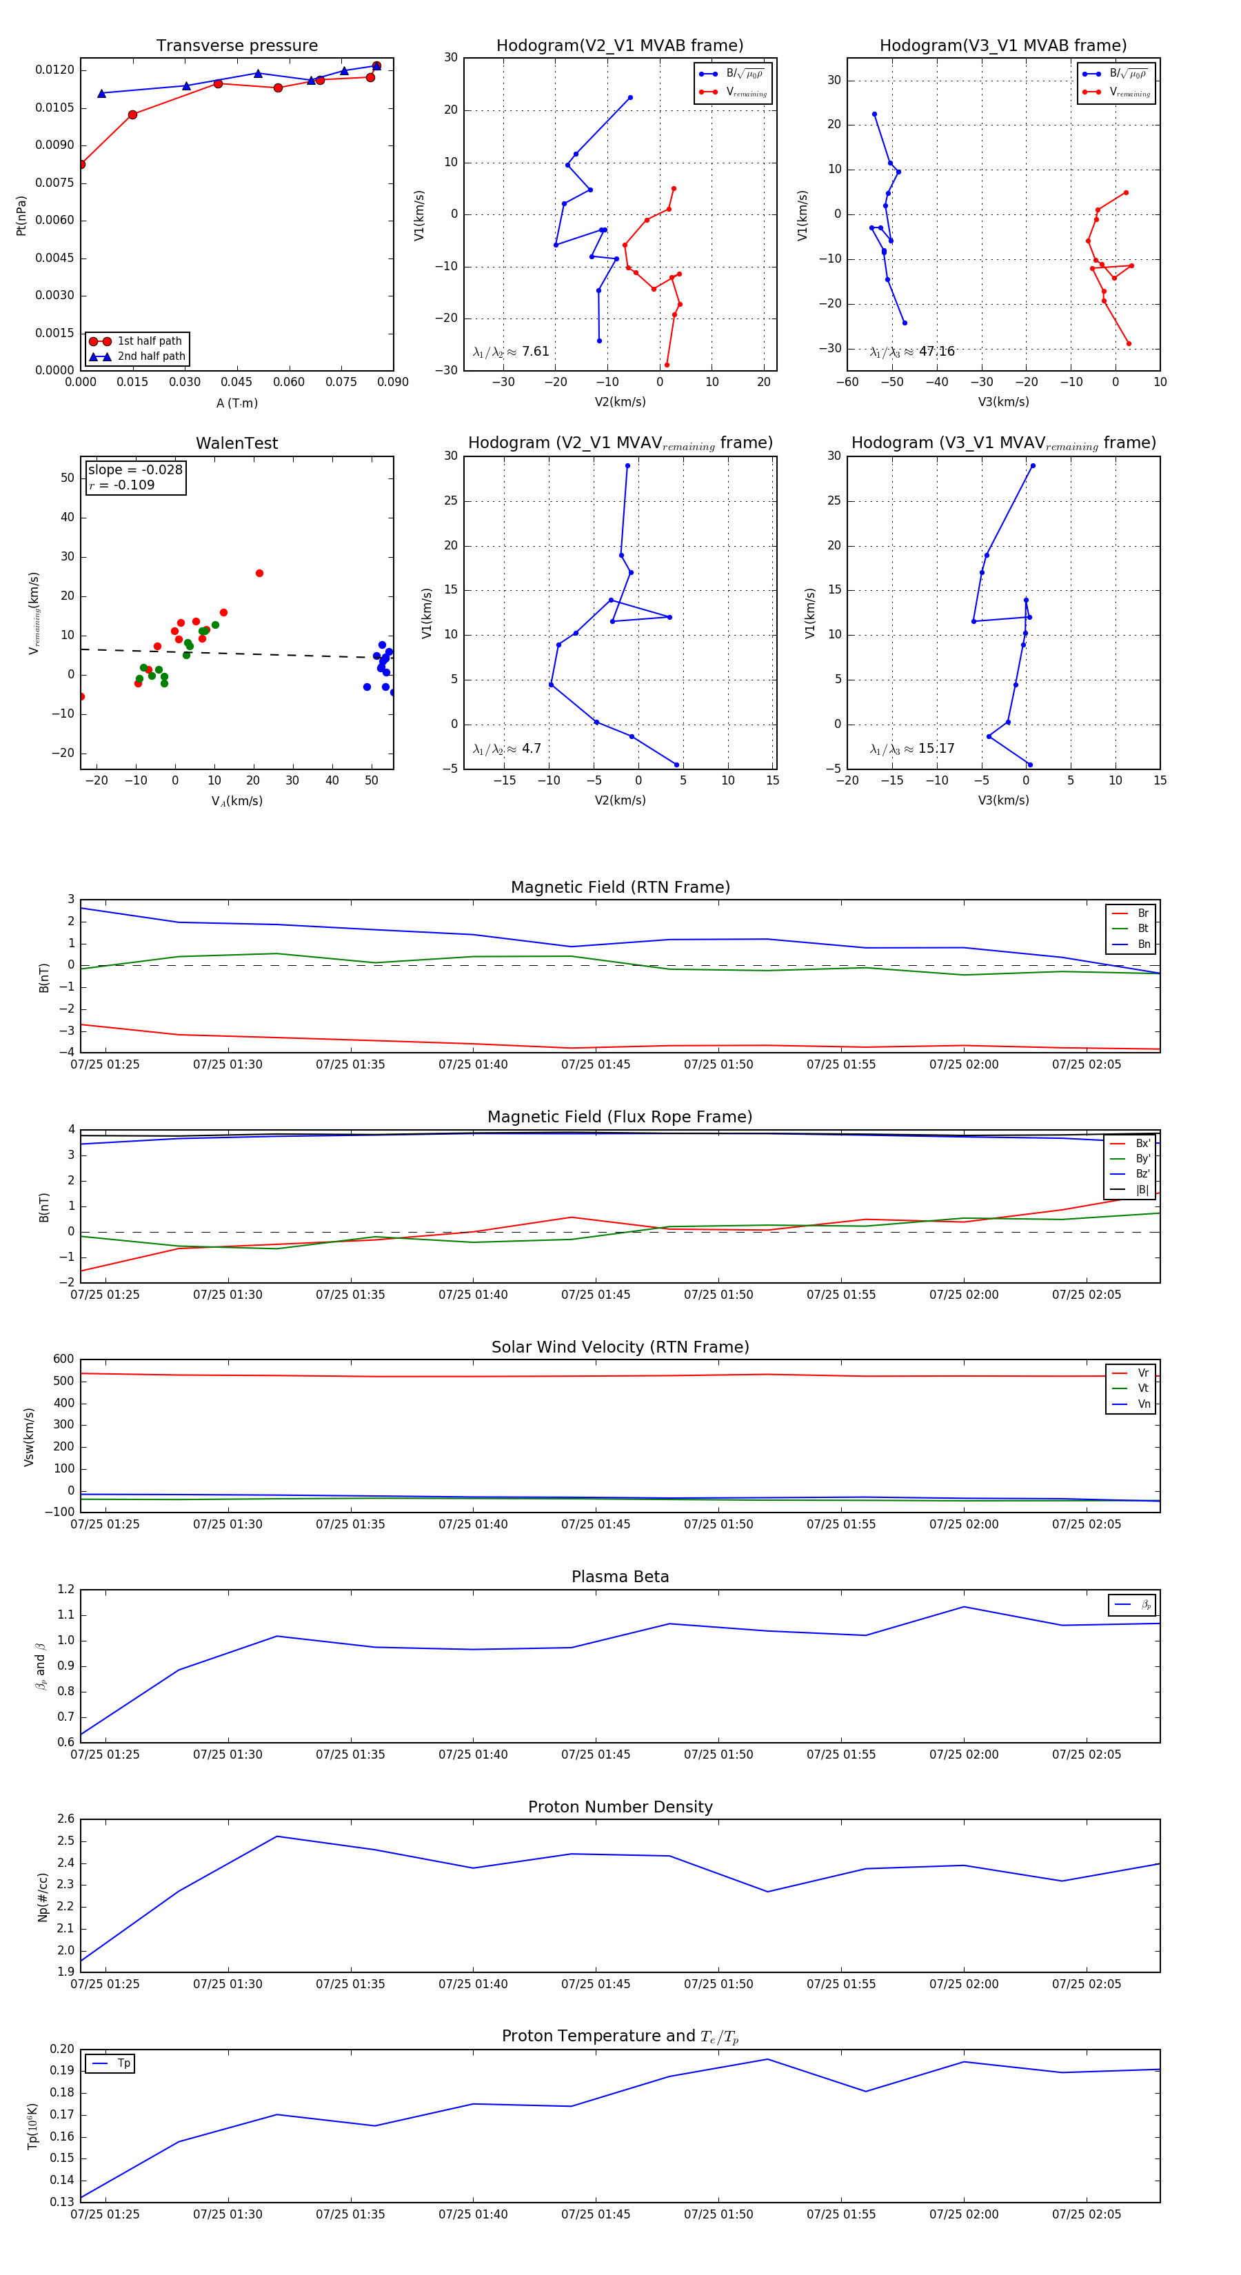Click the "Hodogram(V2_V1 MVAB frame)" title
1241x2275 pixels.
pos(620,46)
